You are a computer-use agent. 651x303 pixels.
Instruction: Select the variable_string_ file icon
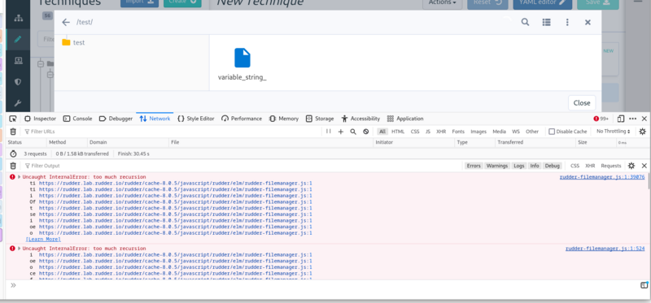[242, 58]
